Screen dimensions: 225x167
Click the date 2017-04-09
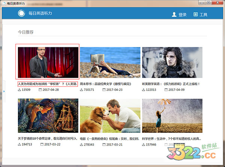pos(177,90)
